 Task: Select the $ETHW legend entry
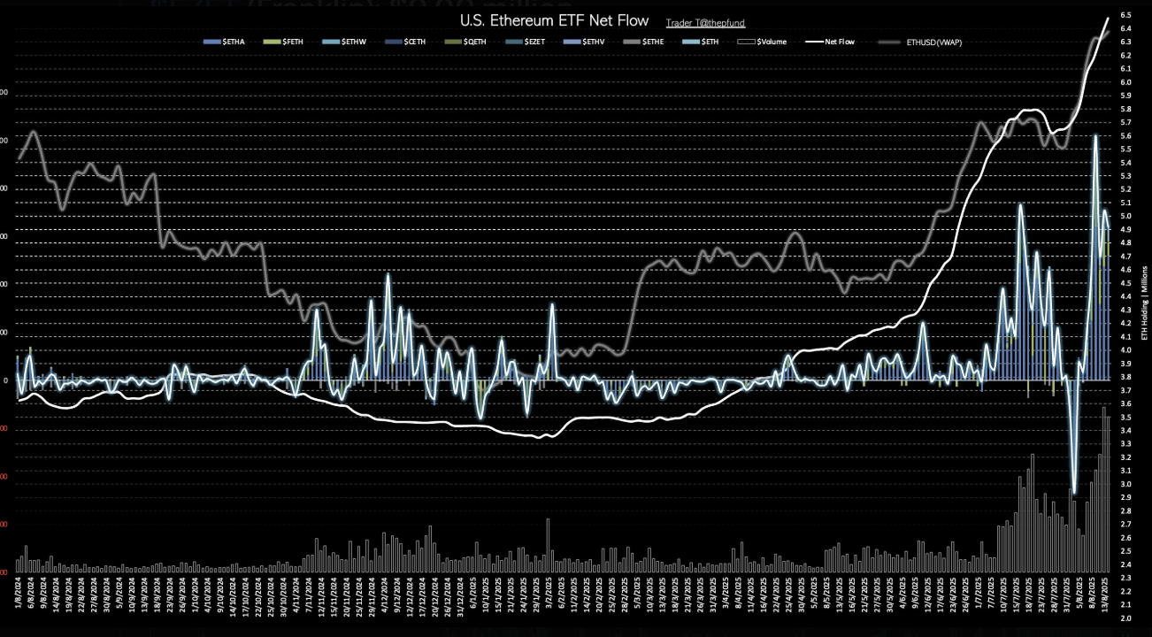click(354, 42)
